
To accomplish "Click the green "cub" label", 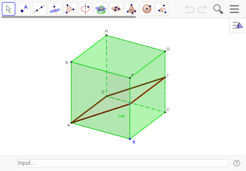I will point(121,116).
